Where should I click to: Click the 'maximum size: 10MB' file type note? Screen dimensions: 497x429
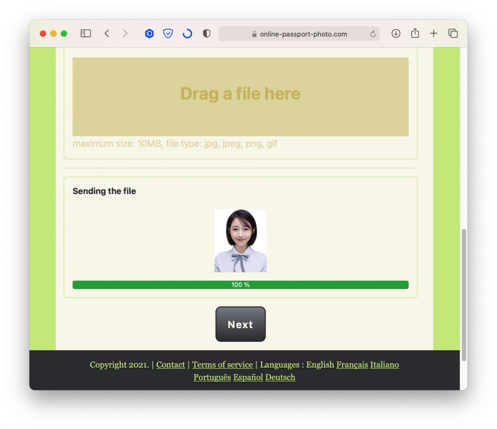click(175, 144)
